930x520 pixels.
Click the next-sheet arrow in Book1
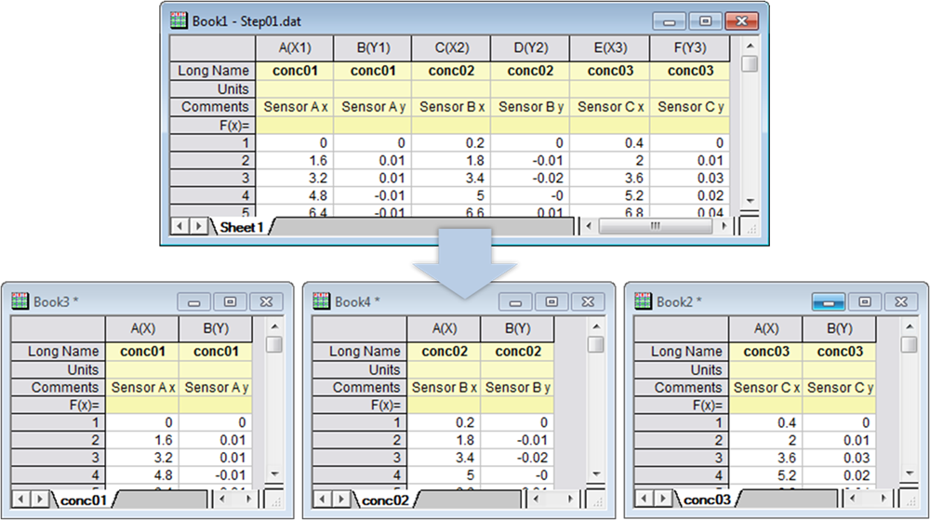tap(199, 226)
